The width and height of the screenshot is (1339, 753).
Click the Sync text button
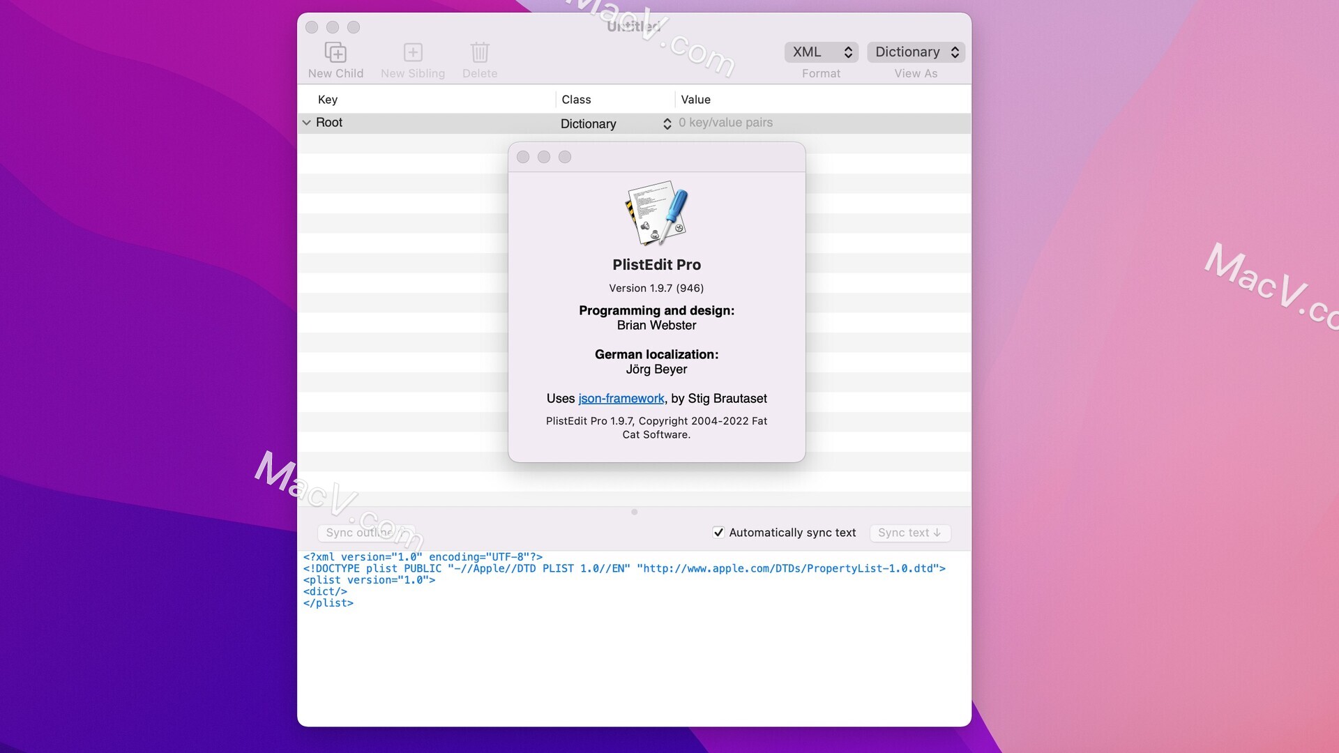tap(909, 533)
